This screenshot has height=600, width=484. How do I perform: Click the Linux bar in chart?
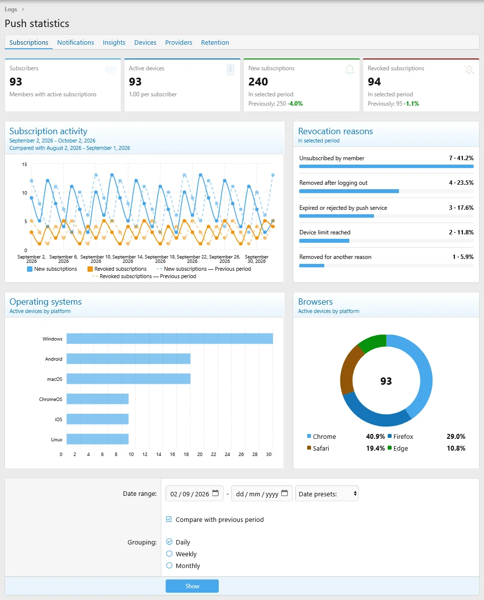click(97, 439)
